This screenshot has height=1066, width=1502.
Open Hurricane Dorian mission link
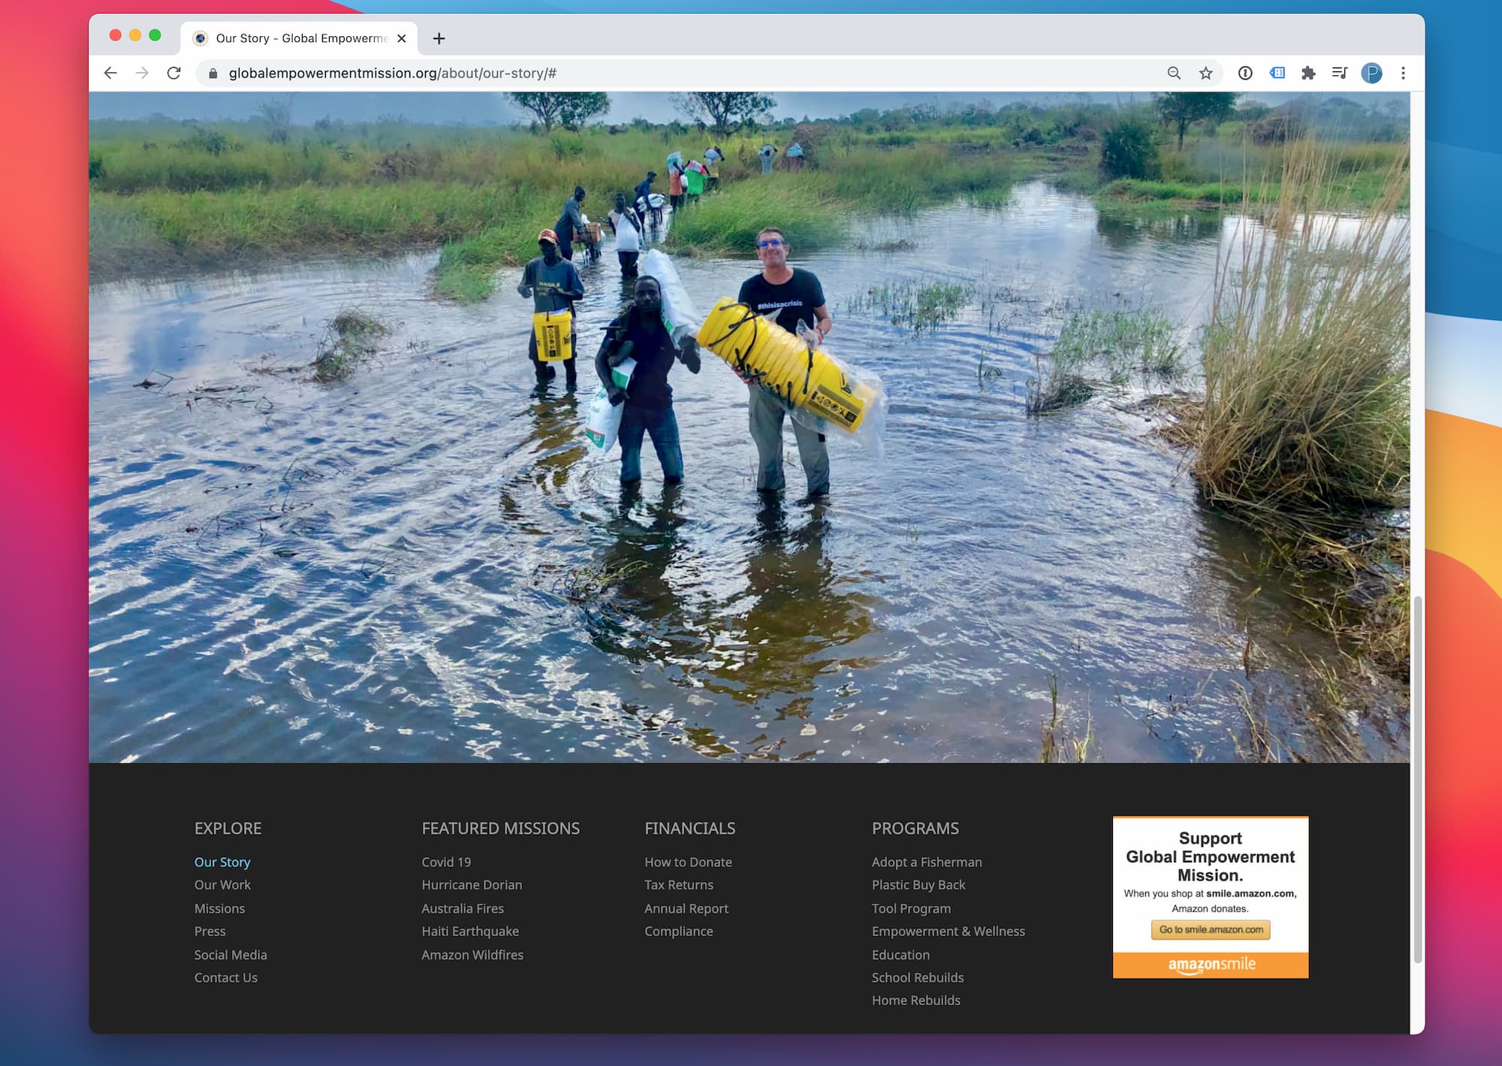pyautogui.click(x=472, y=885)
